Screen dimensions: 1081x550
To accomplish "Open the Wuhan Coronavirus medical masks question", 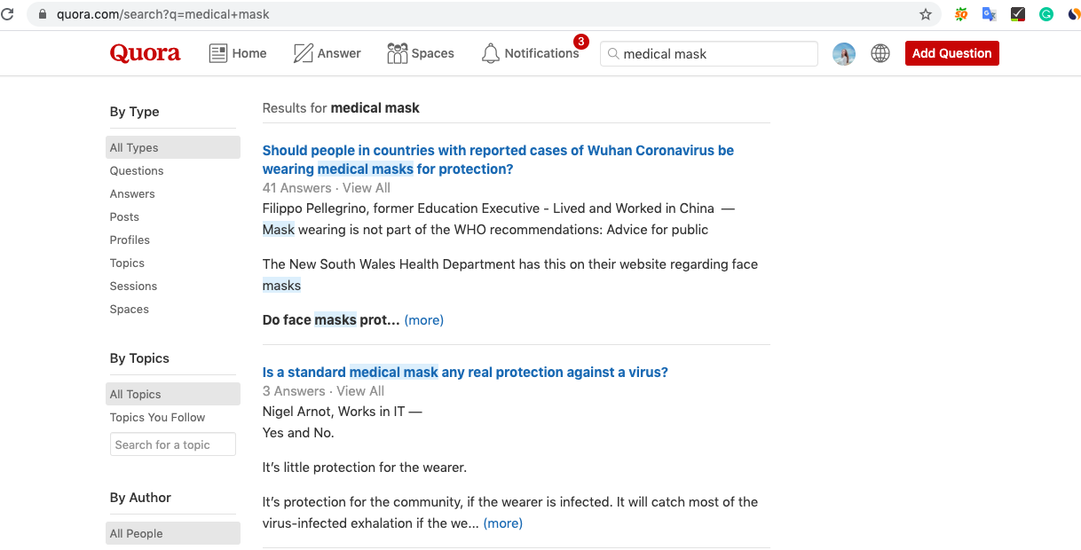I will click(498, 160).
